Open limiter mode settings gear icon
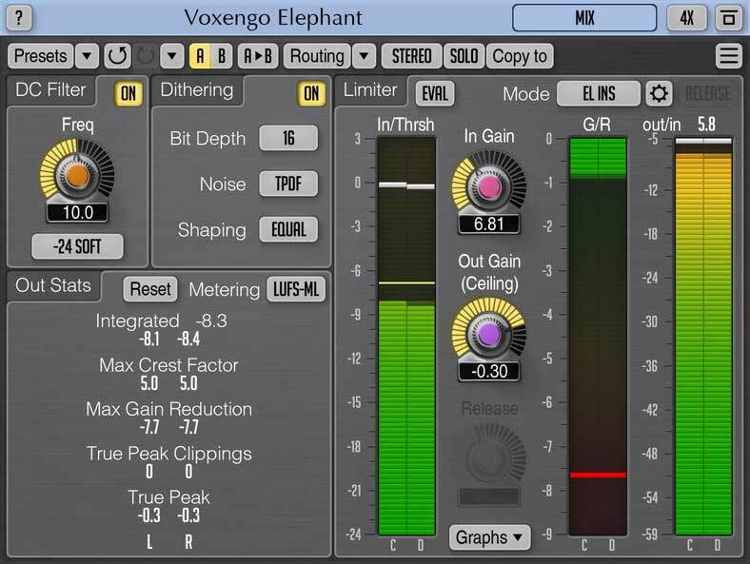 pos(659,93)
